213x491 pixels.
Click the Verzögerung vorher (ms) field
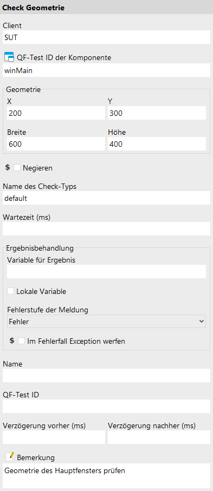(54, 437)
